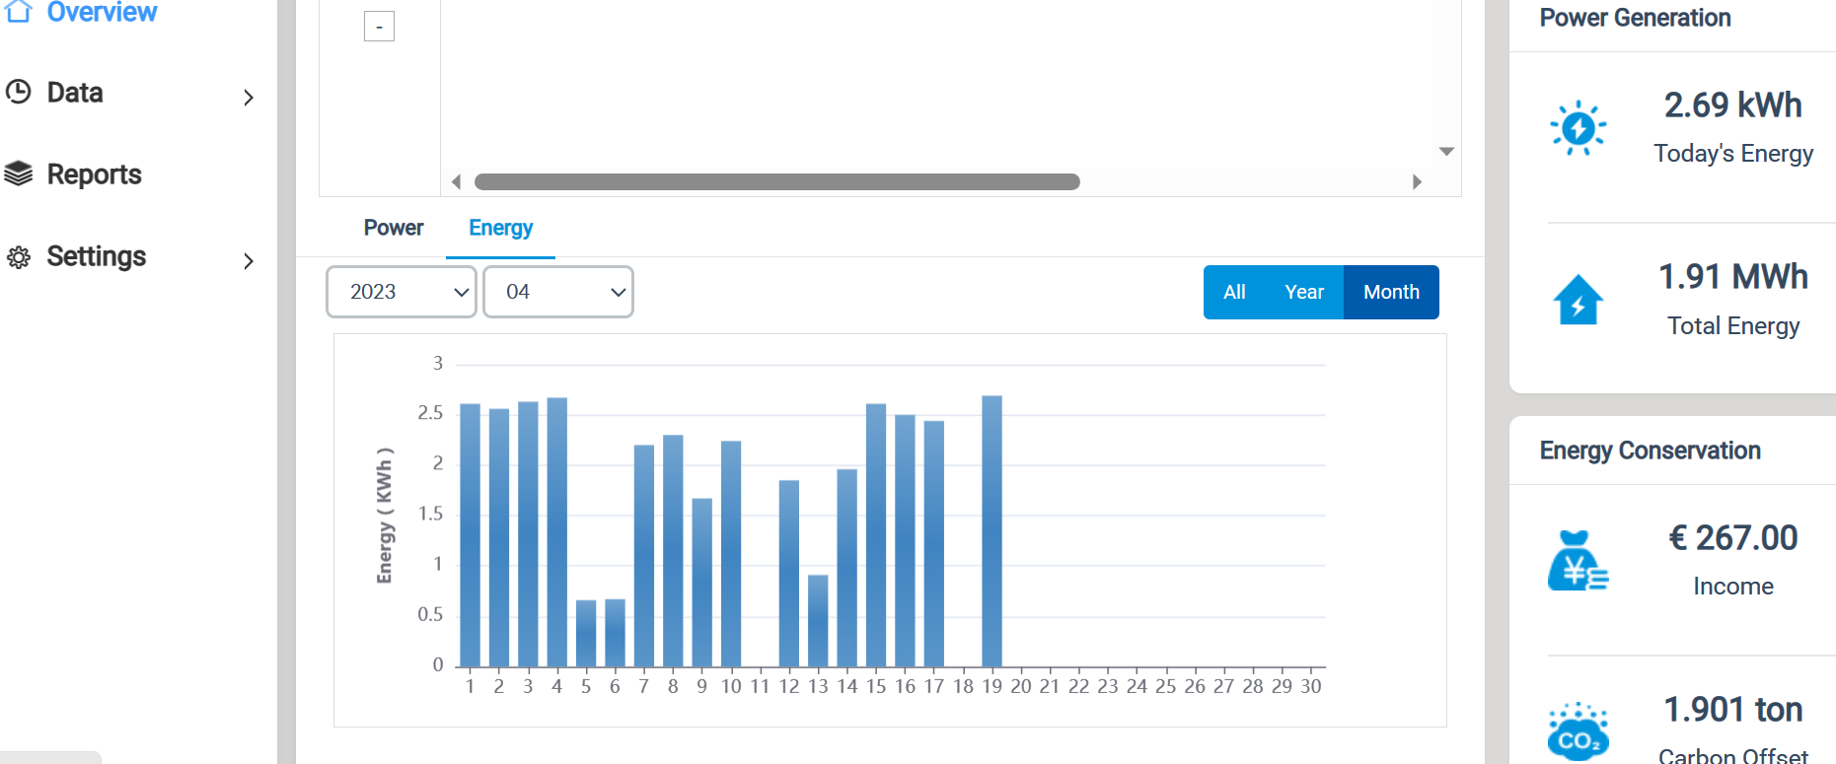Click the CO2 Carbon Offset icon
This screenshot has width=1836, height=764.
point(1578,732)
